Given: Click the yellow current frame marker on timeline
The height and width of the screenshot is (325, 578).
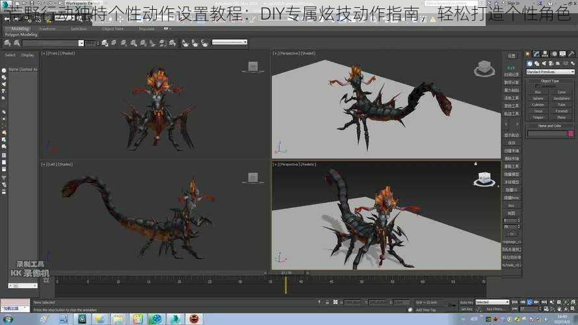Looking at the screenshot, I should click(285, 285).
